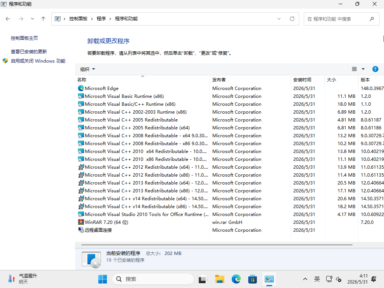Select Microsoft Visual Basic/C++ Runtime (x86) row
This screenshot has height=288, width=384.
click(229, 104)
